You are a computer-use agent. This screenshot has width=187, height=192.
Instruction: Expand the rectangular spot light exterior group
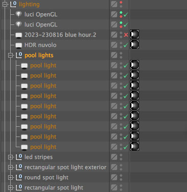click(x=11, y=168)
